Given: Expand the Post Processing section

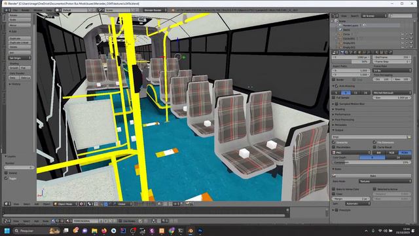Looking at the screenshot, I should tap(343, 119).
